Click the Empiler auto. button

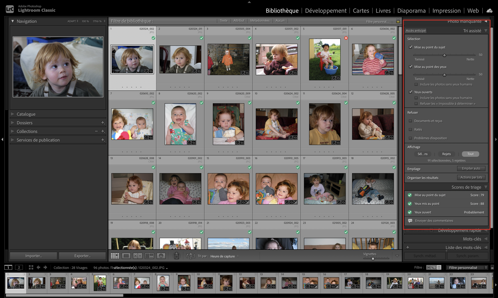click(471, 169)
